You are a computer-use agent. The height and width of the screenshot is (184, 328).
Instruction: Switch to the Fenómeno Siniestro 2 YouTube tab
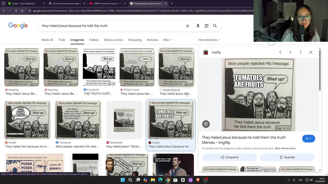click(107, 4)
